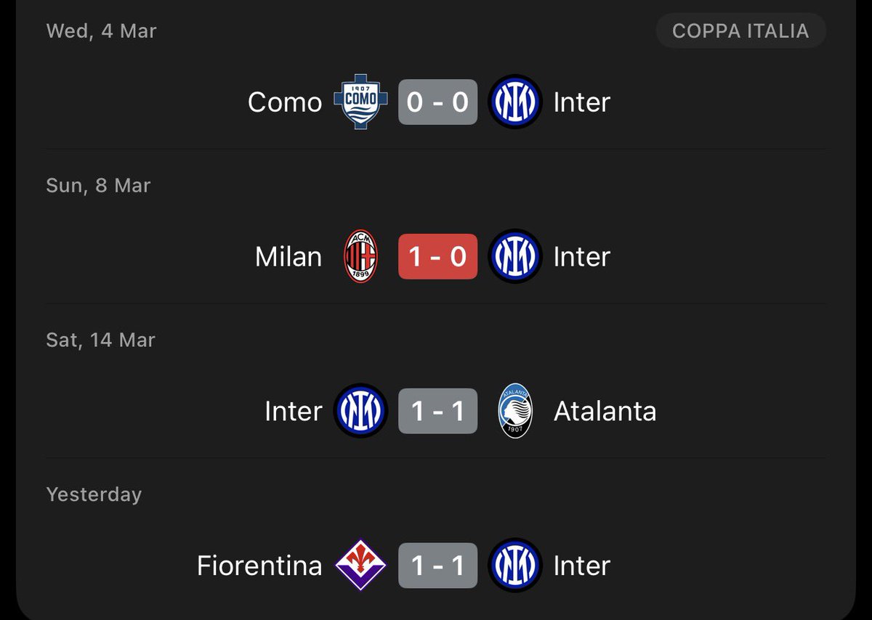The height and width of the screenshot is (620, 872).
Task: Tap the Wed, 4 Mar date label
Action: 101,31
